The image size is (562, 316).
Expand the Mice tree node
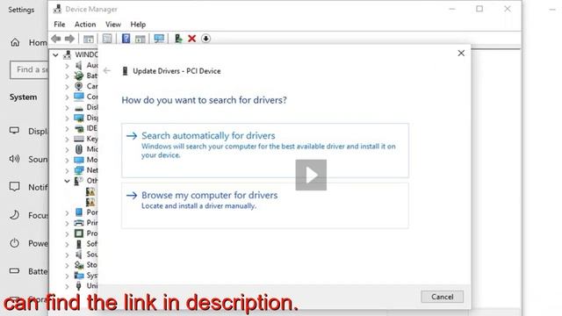(x=67, y=149)
